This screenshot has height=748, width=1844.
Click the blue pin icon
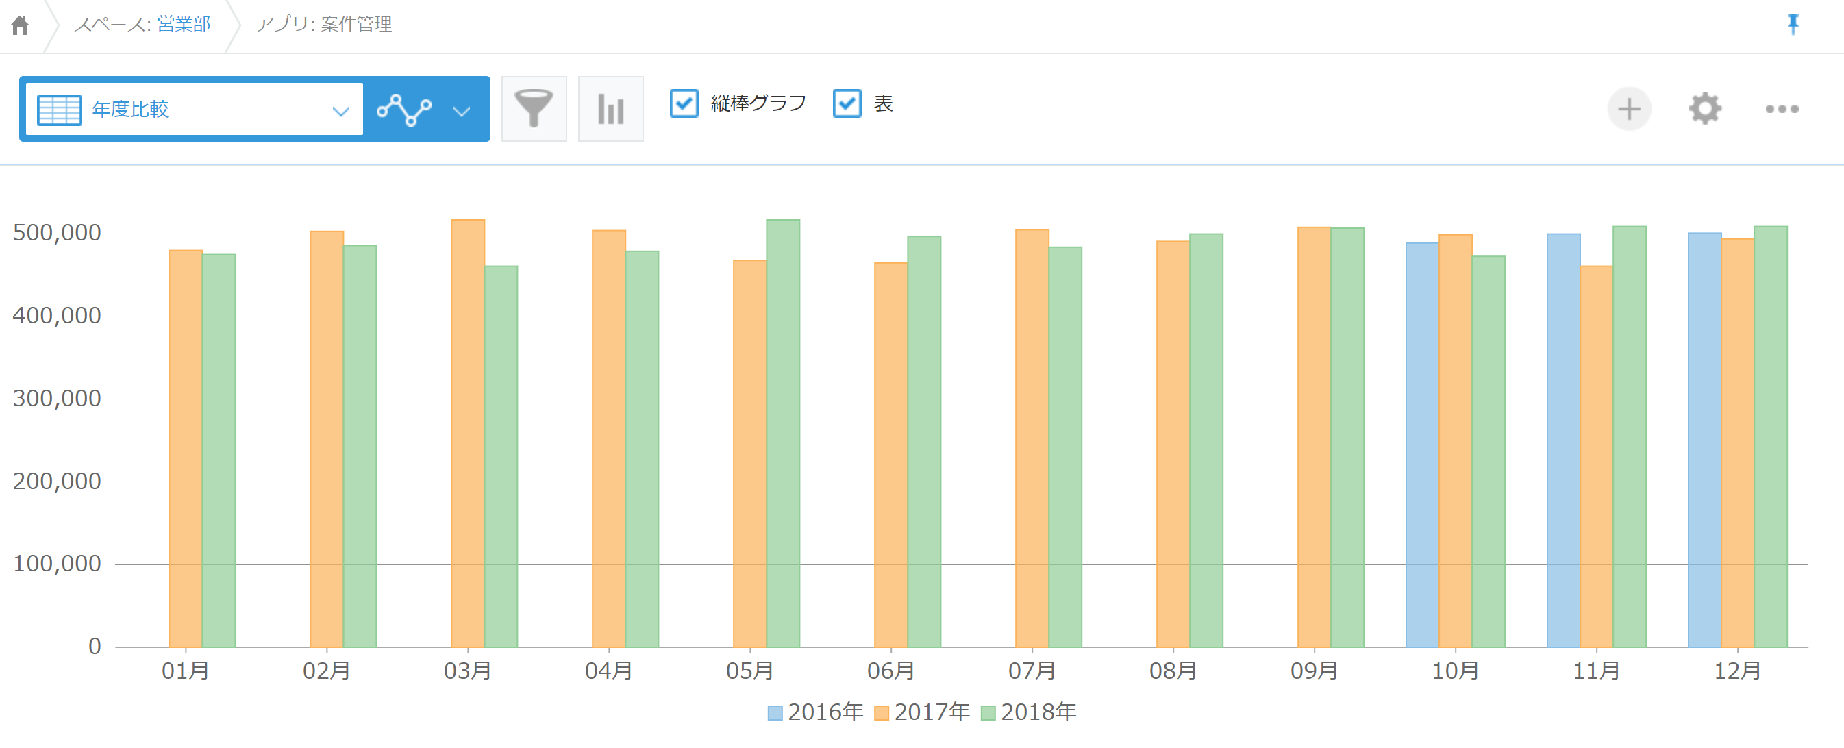click(1793, 25)
